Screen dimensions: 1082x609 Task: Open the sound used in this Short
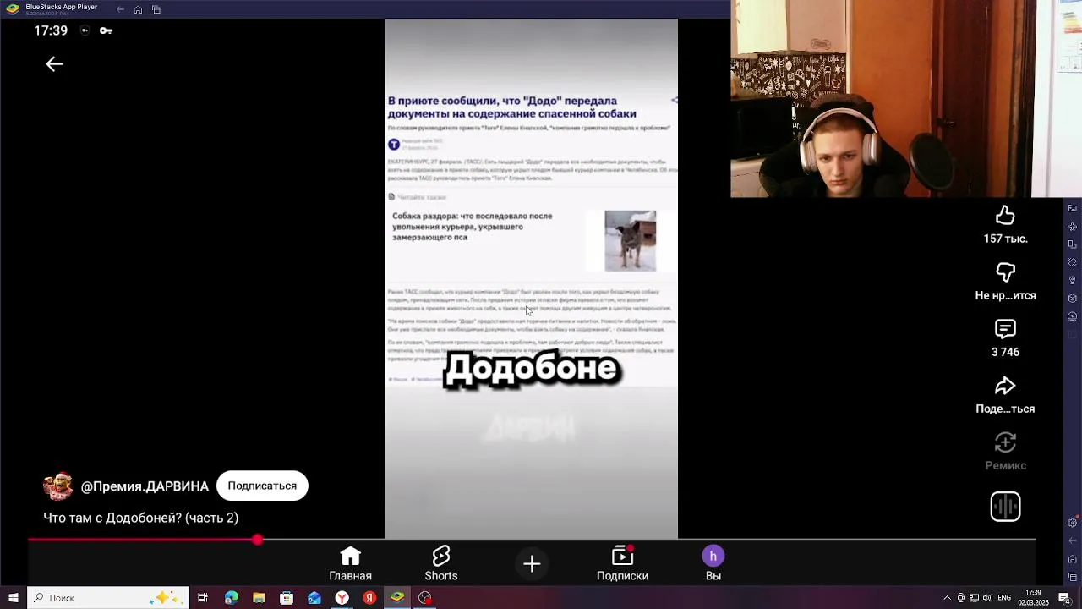(x=1005, y=507)
